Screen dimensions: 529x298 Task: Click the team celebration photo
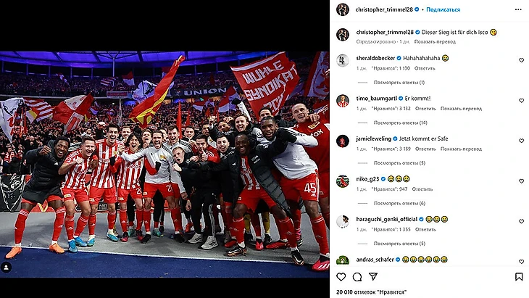(164, 165)
